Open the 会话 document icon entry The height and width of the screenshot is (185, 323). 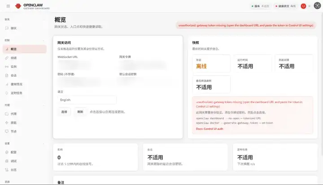click(25, 76)
